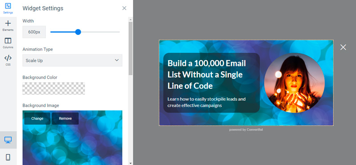The image size is (356, 165).
Task: Click the "Background Color" label
Action: pyautogui.click(x=40, y=77)
